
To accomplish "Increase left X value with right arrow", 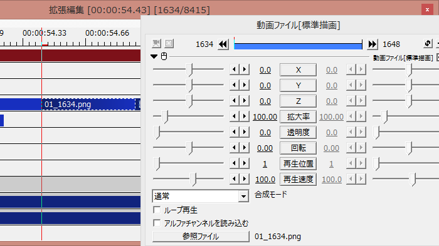I will (245, 69).
